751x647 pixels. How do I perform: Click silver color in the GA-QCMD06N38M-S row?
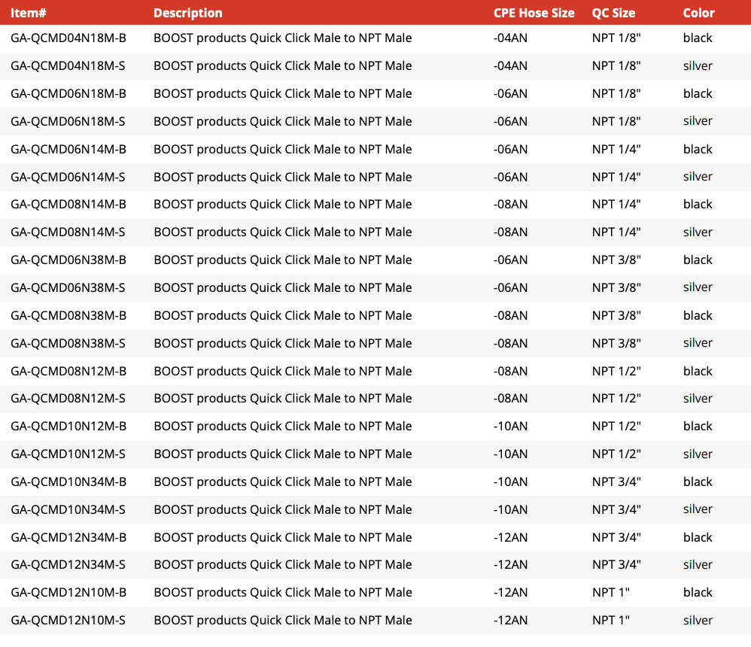pyautogui.click(x=698, y=287)
